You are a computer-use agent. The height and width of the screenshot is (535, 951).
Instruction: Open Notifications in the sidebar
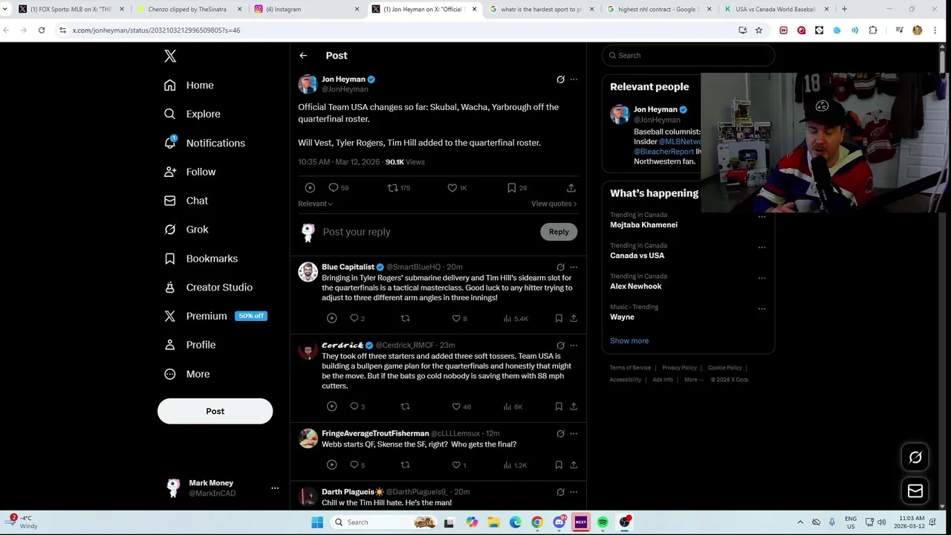click(x=205, y=143)
